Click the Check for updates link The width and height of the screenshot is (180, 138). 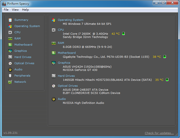click(x=159, y=133)
